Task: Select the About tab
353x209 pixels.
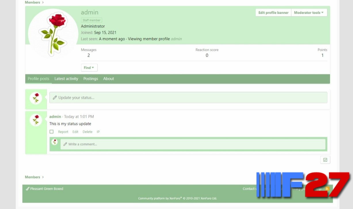Action: point(108,79)
